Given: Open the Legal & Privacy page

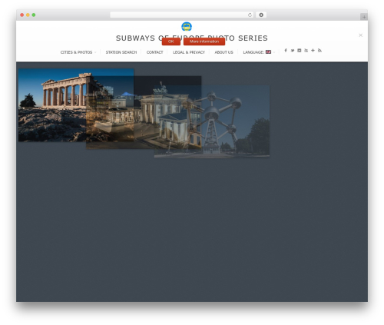Looking at the screenshot, I should pos(189,52).
